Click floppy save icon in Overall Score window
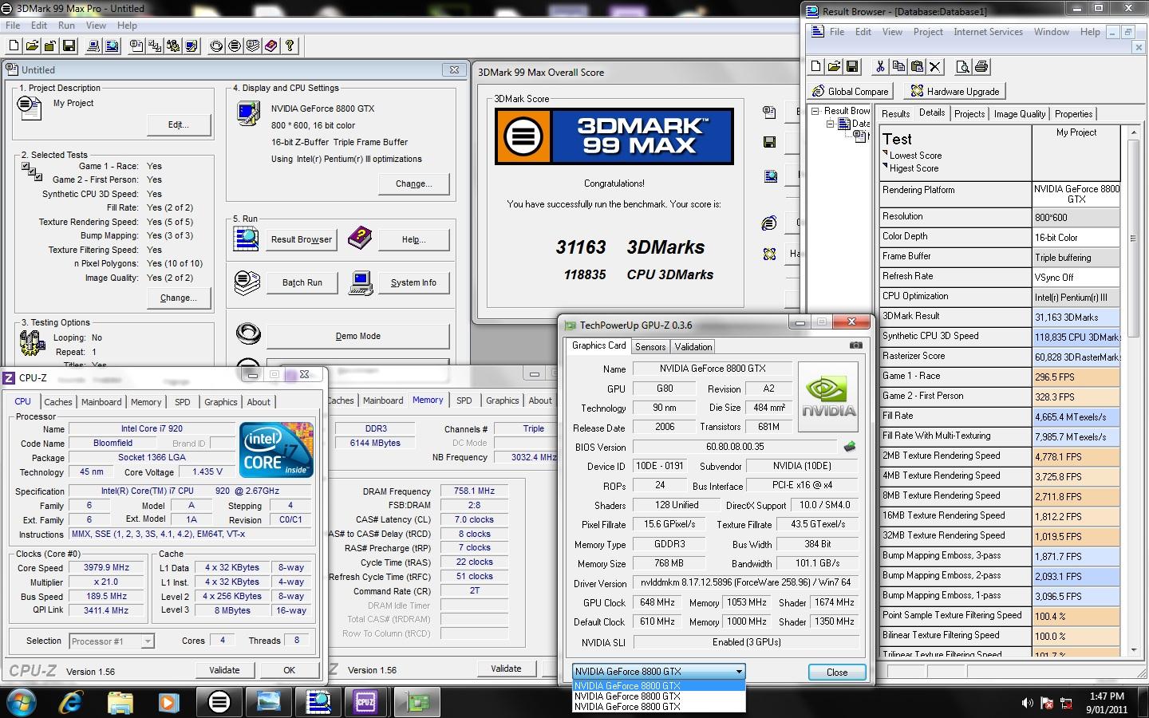Viewport: 1149px width, 718px height. point(769,142)
